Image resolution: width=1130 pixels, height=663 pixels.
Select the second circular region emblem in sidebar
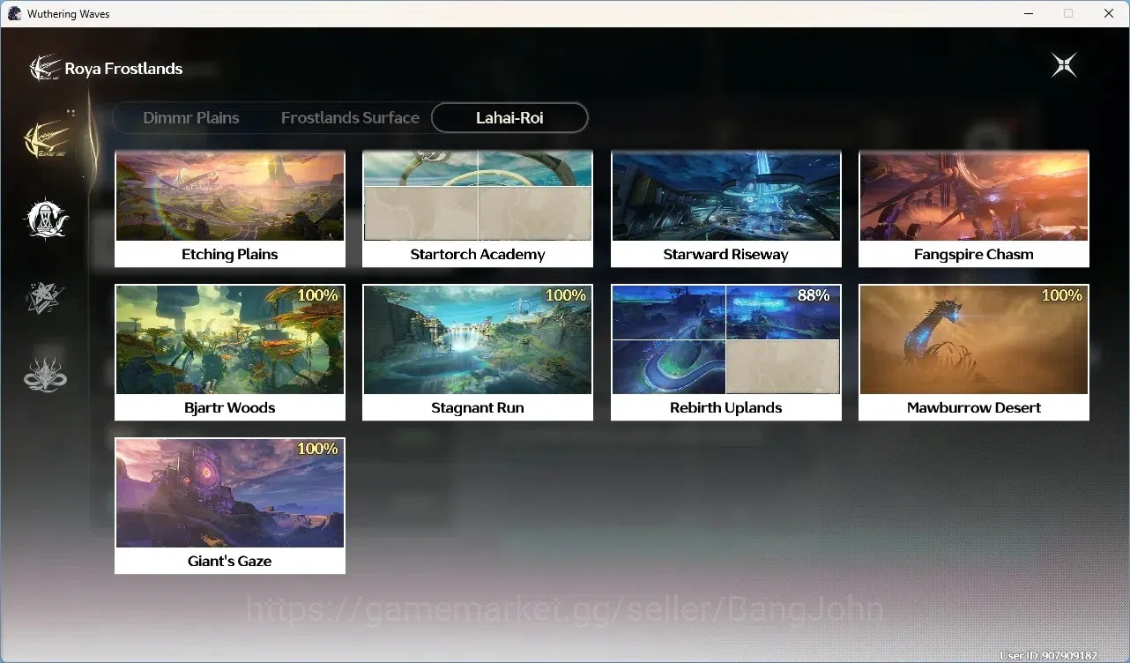[x=46, y=219]
